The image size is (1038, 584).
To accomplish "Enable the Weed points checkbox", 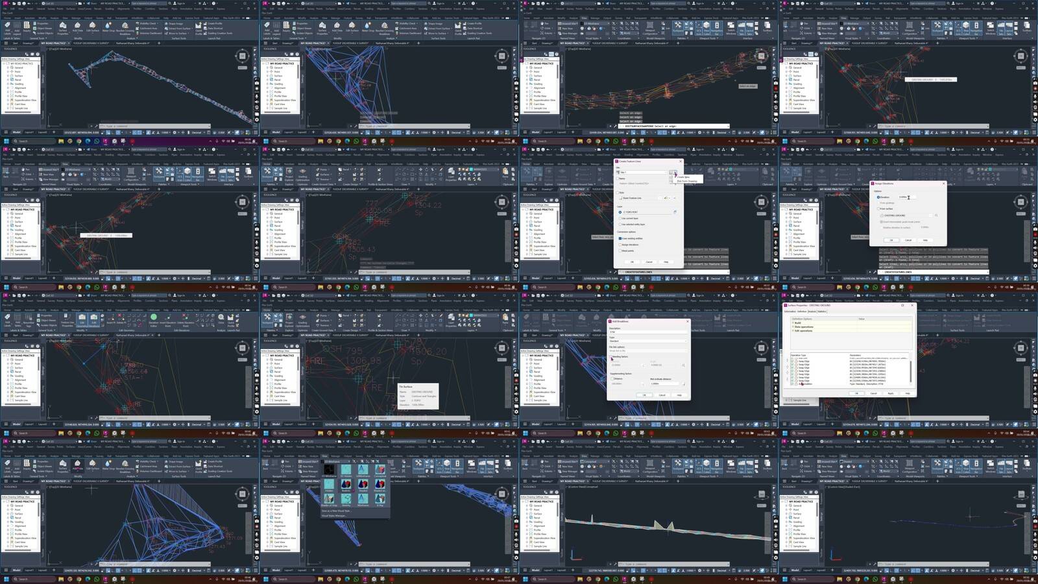I will tap(620, 250).
